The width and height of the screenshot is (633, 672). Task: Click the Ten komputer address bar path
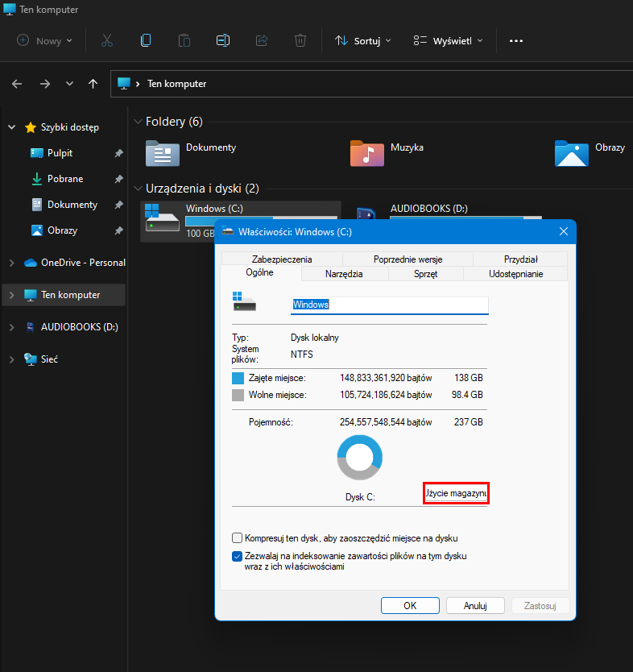pyautogui.click(x=177, y=84)
